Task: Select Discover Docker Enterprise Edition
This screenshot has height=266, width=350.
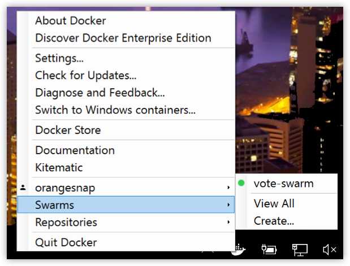Action: 123,38
